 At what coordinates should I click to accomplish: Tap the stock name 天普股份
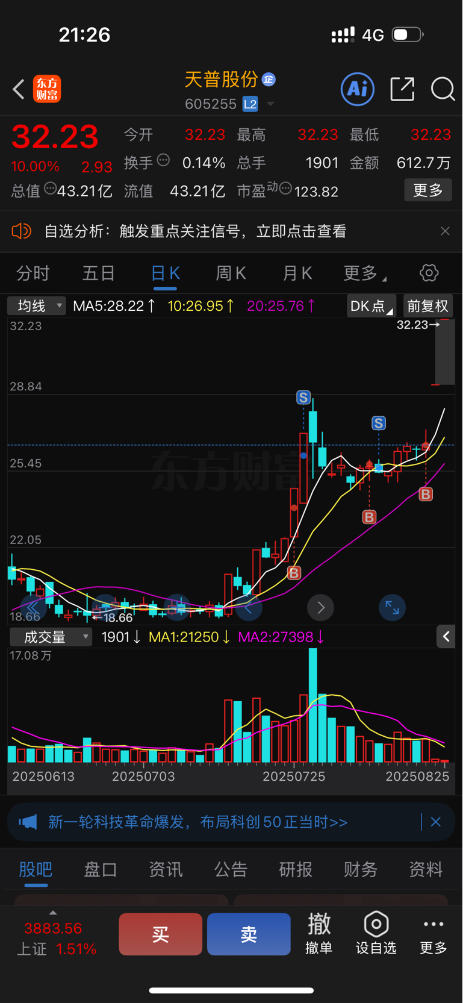coord(221,79)
